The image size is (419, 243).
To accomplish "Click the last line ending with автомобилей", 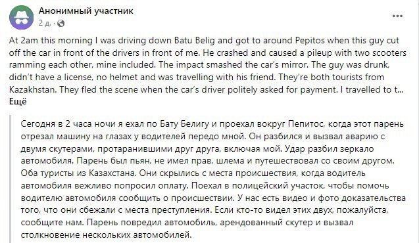I will point(107,234).
